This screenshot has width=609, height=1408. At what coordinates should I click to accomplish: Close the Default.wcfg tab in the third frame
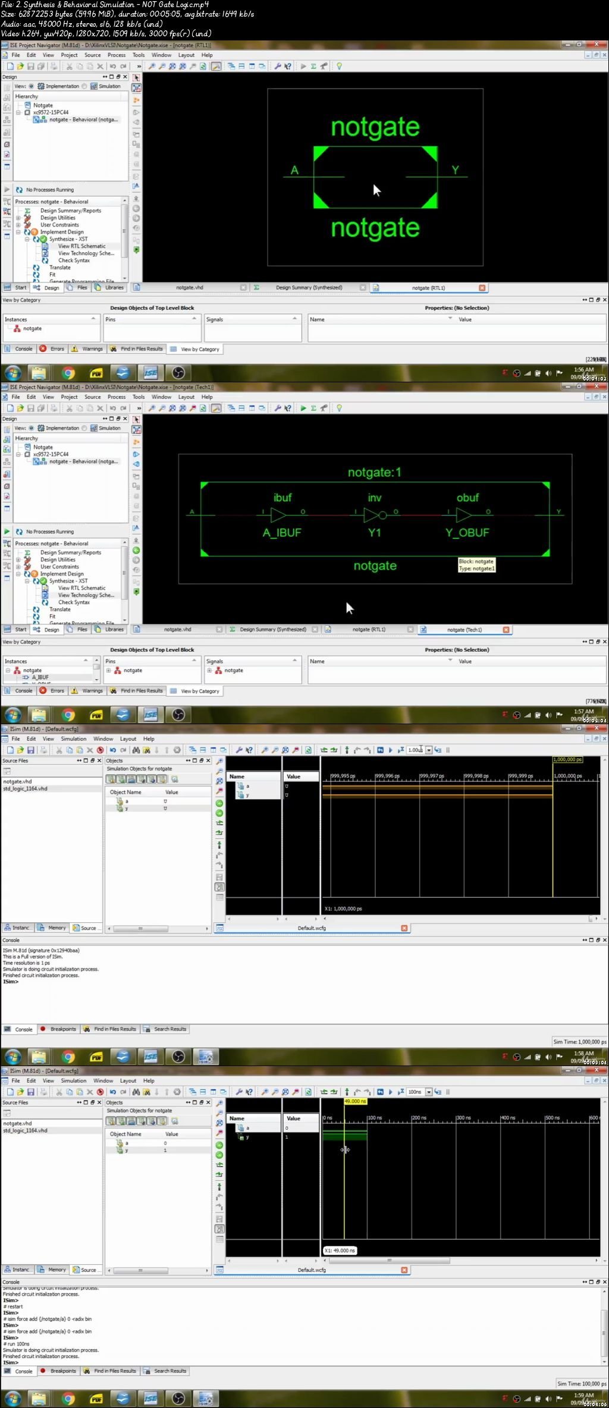point(404,928)
